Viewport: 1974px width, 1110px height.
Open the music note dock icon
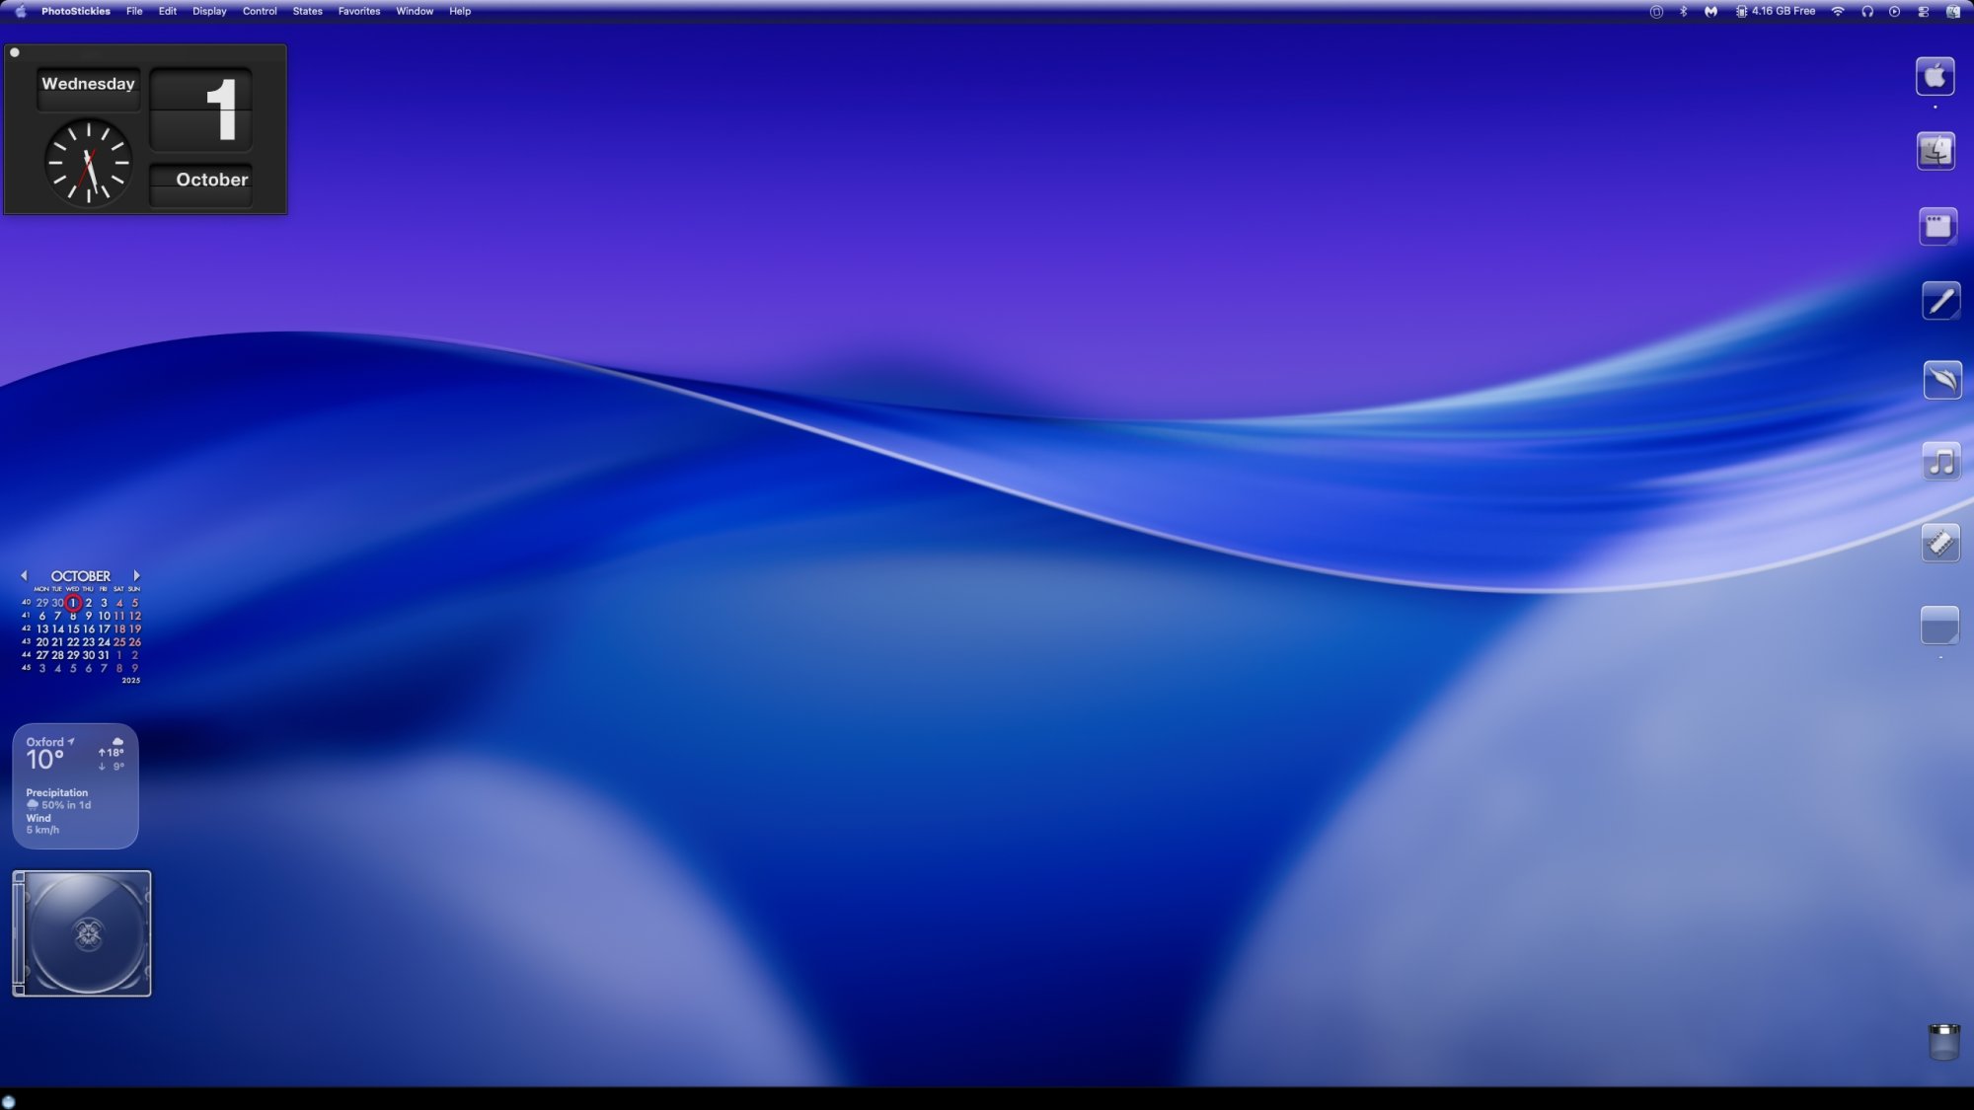(1940, 462)
